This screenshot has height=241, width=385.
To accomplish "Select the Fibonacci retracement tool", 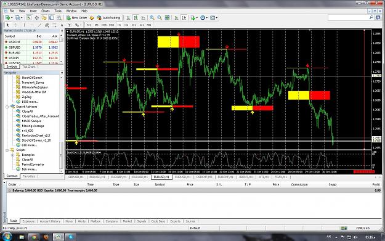I will pos(54,25).
